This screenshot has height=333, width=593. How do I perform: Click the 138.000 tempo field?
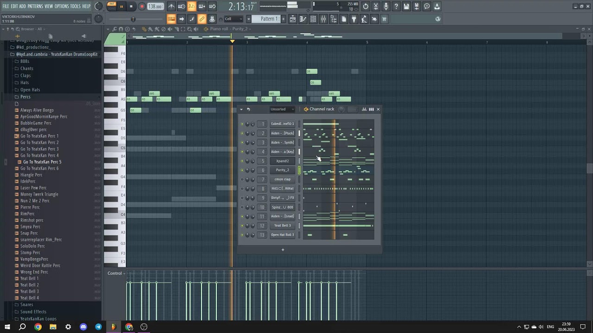(x=155, y=6)
